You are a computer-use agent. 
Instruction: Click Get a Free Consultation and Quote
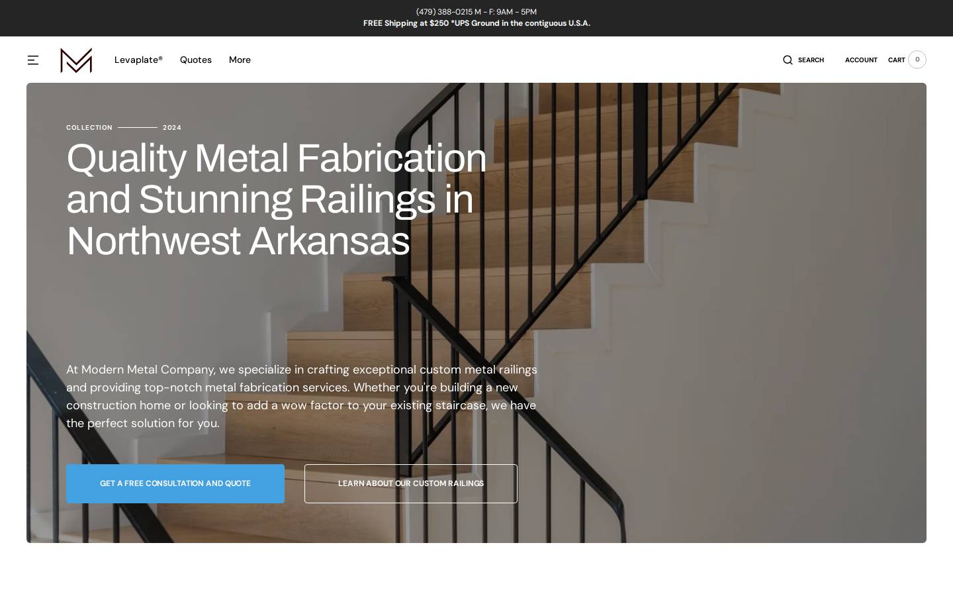click(x=175, y=483)
